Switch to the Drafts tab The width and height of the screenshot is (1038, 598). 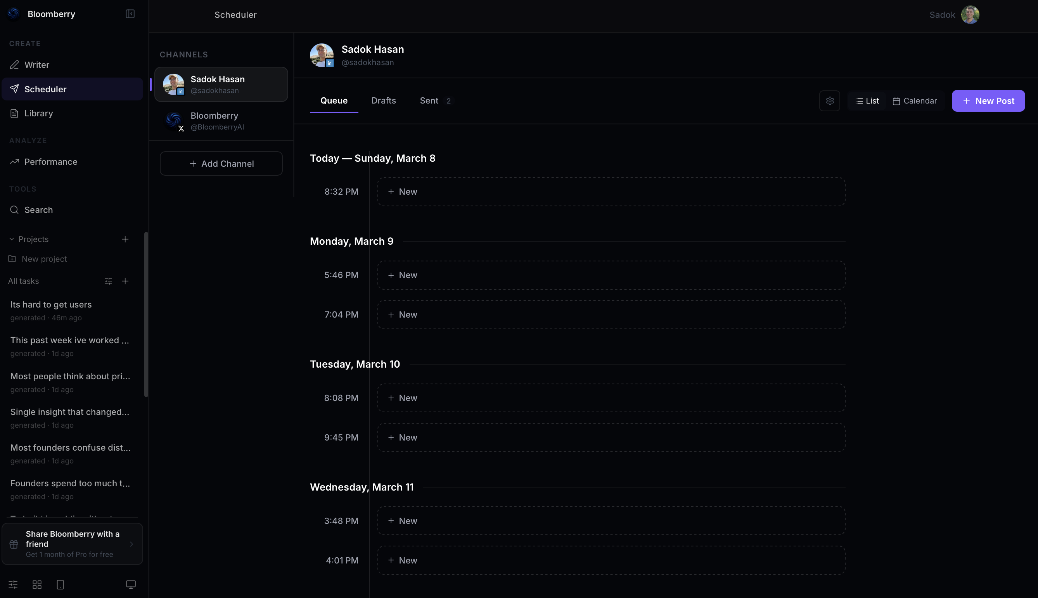point(384,100)
